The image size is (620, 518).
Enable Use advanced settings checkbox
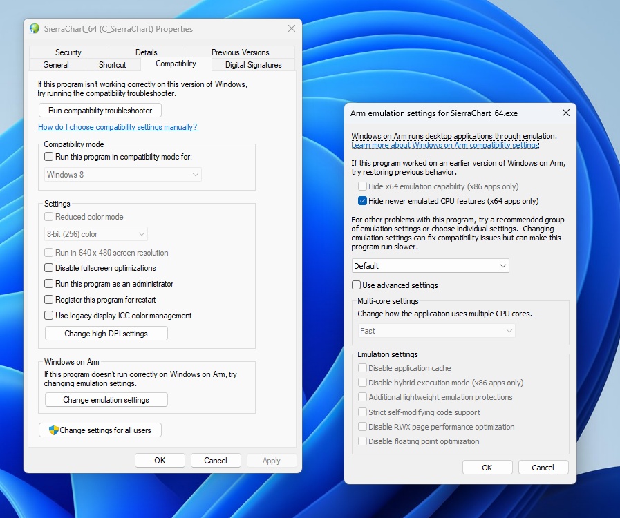356,285
